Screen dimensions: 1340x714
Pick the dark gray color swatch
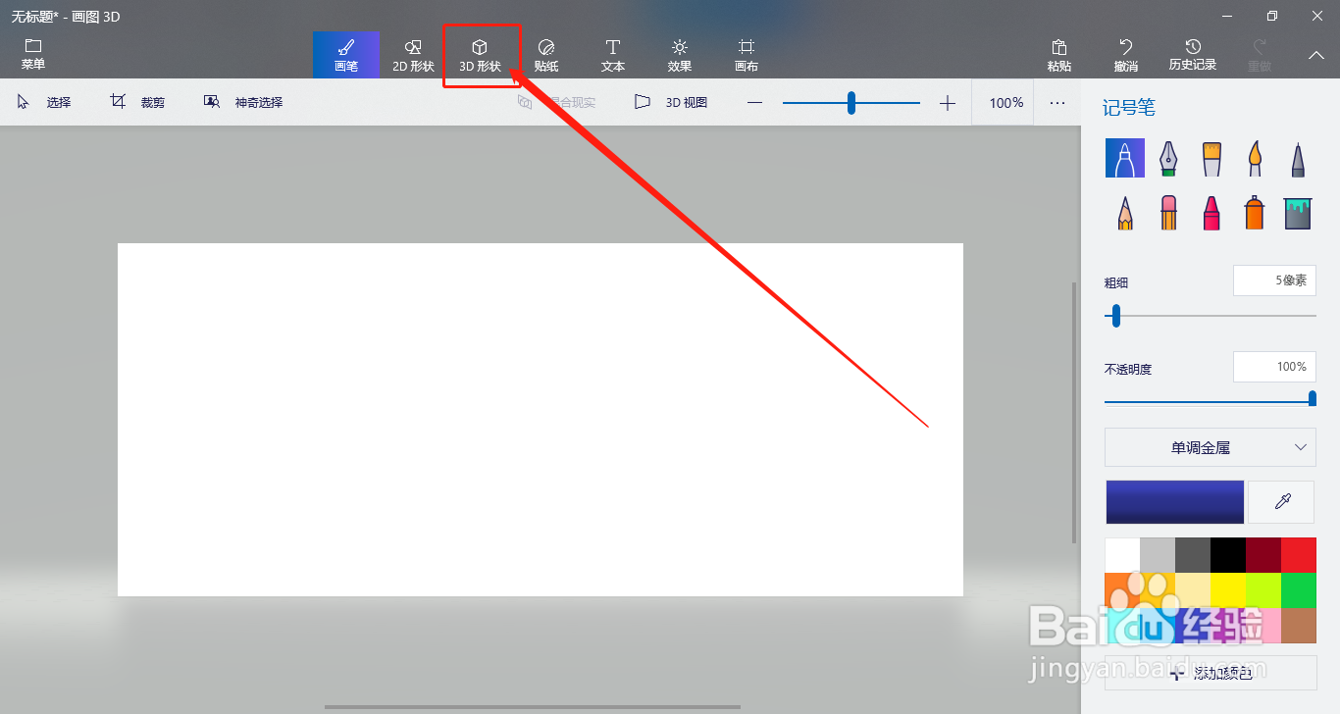(x=1193, y=555)
